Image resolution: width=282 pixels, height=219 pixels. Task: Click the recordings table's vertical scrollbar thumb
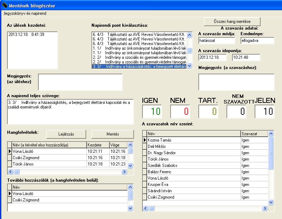tap(130, 151)
